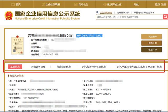Switch to the 列入经营异常名录信息 tab
The height and width of the screenshot is (112, 168).
coord(94,67)
